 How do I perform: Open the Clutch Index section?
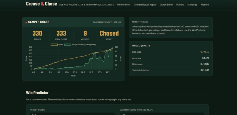(166, 5)
